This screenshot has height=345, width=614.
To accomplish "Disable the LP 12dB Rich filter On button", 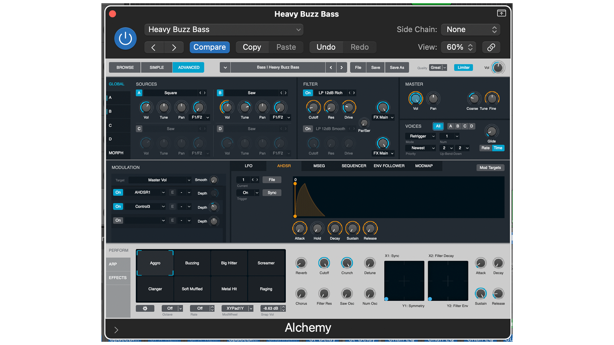I will coord(308,93).
